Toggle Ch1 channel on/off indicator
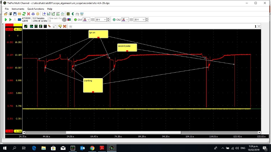This screenshot has height=152, width=271. point(75,20)
